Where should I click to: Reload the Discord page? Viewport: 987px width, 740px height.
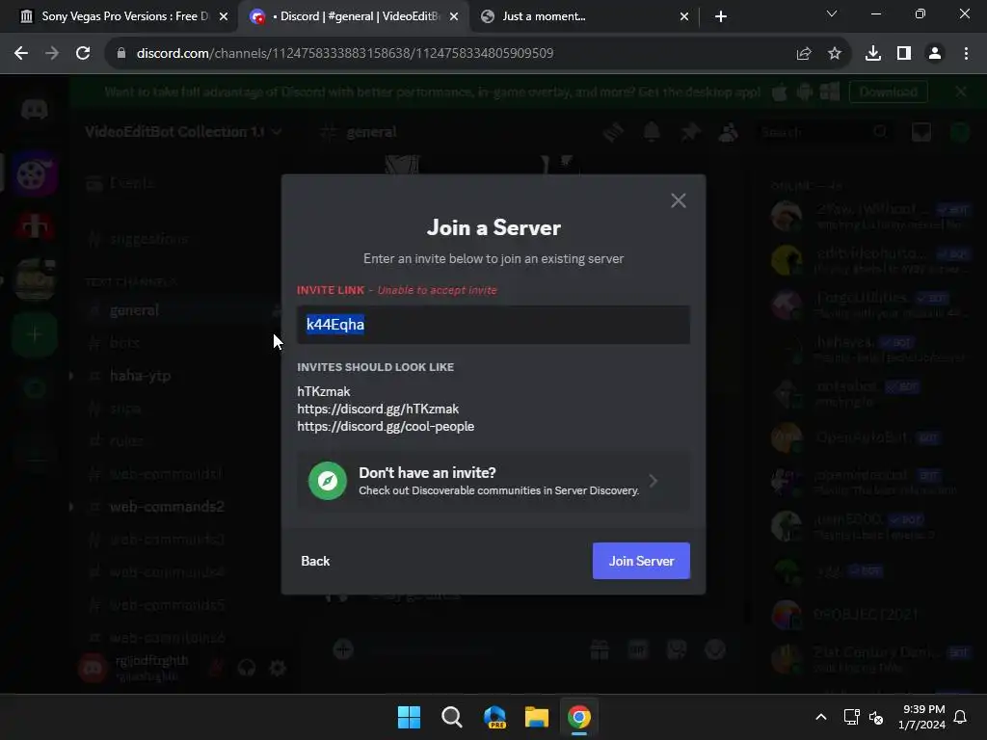[x=83, y=54]
